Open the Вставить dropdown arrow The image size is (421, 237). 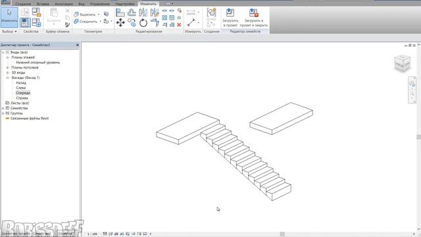point(54,24)
